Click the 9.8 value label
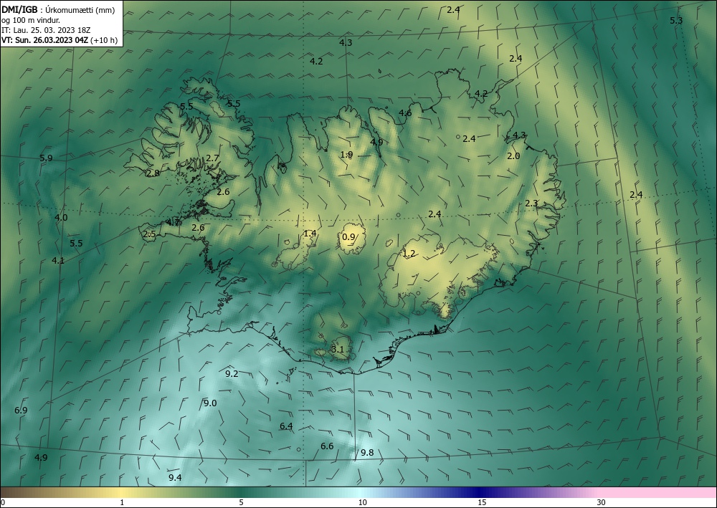 (367, 453)
